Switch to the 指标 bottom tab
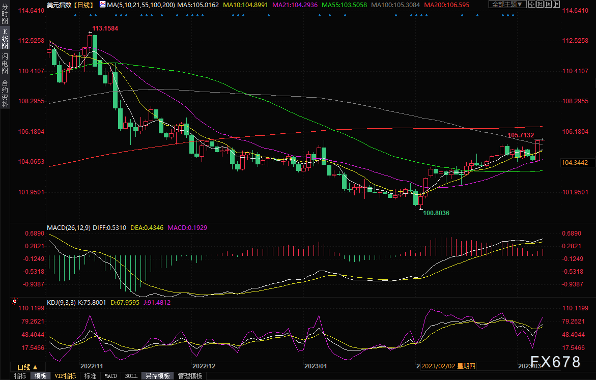 pyautogui.click(x=20, y=376)
